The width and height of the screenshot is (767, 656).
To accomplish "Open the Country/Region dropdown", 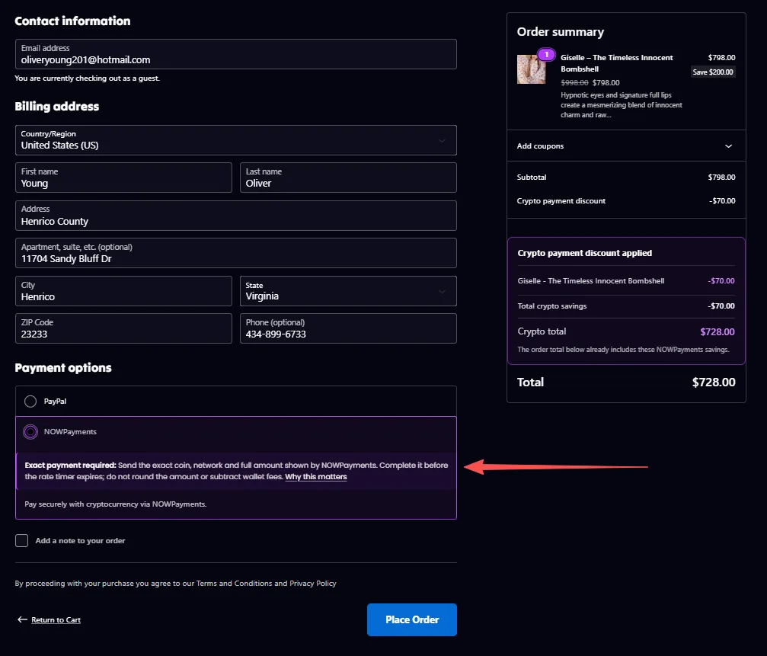I will [236, 140].
